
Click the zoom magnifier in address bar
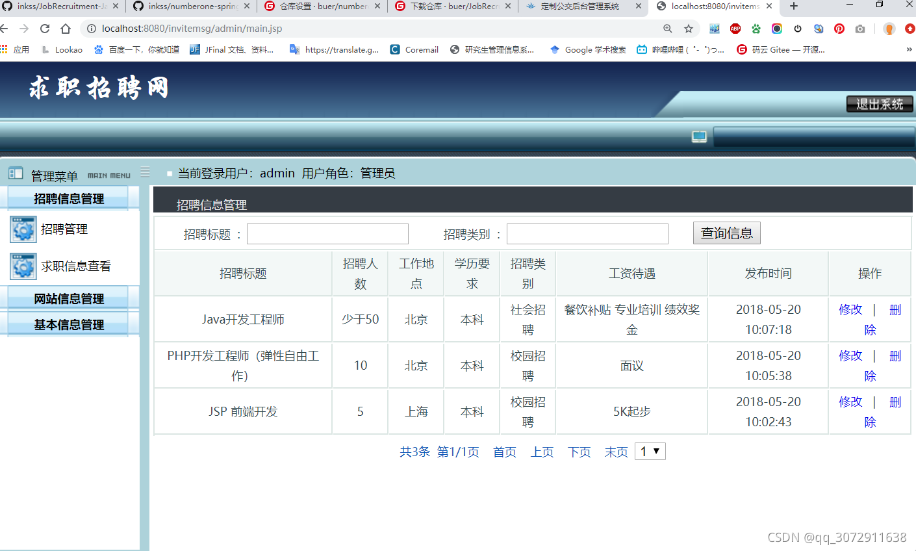coord(668,29)
